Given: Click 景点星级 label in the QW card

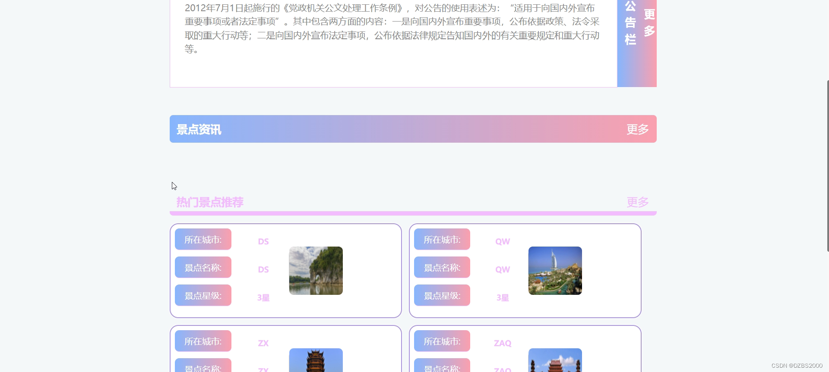Looking at the screenshot, I should (x=442, y=295).
